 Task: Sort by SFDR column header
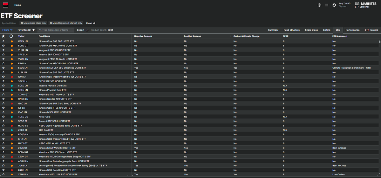click(286, 36)
